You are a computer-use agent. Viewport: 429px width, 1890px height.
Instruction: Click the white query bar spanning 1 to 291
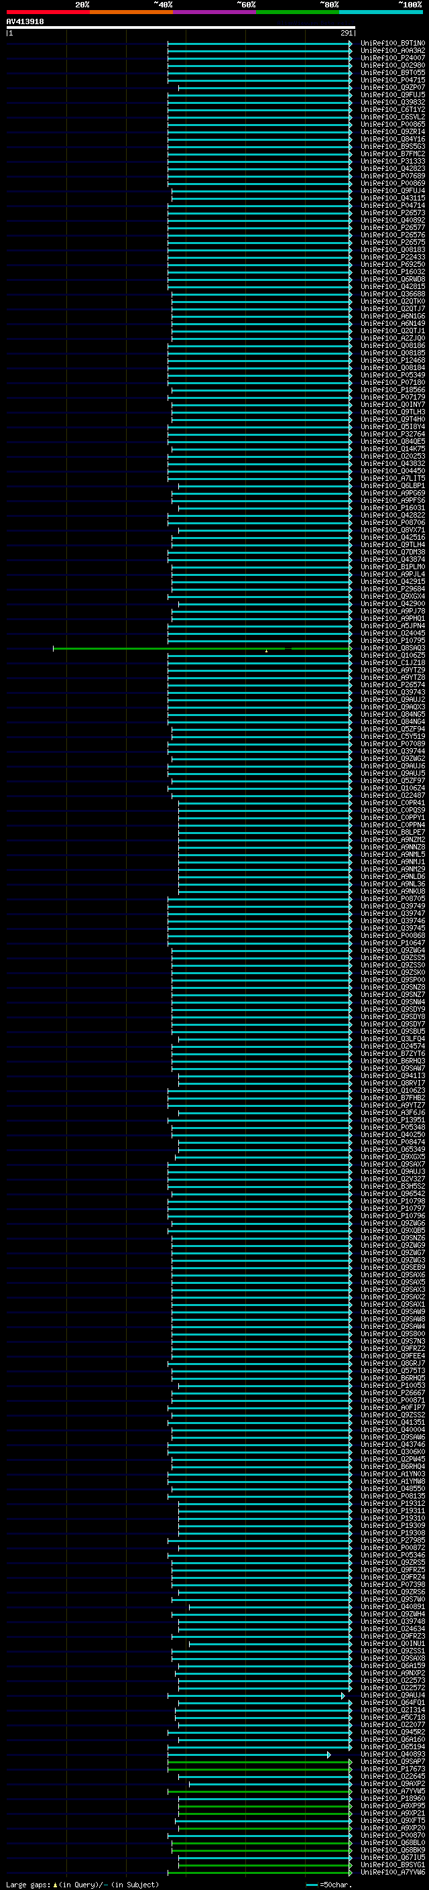click(x=181, y=28)
